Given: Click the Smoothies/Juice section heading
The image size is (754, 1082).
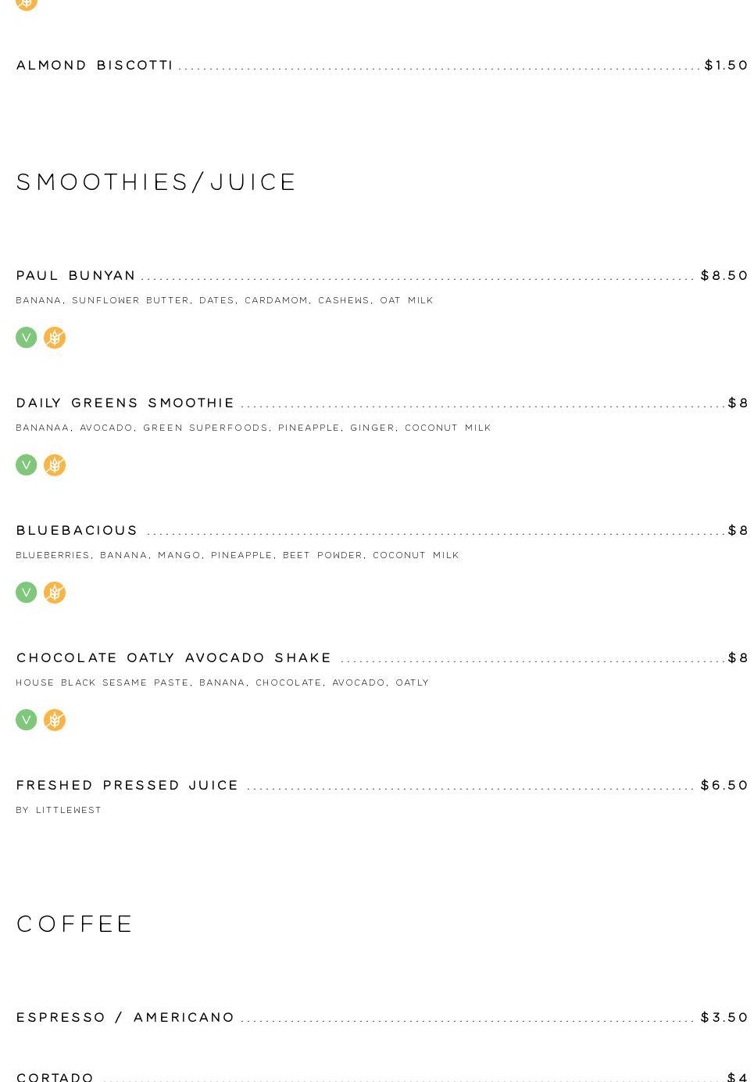Looking at the screenshot, I should click(x=156, y=182).
